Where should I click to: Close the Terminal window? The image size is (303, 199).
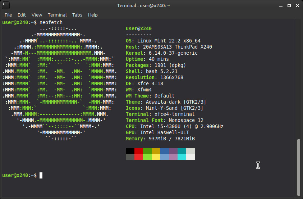point(297,6)
